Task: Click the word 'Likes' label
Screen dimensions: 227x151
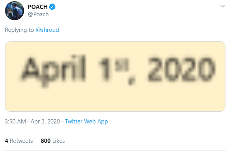Action: (59, 141)
